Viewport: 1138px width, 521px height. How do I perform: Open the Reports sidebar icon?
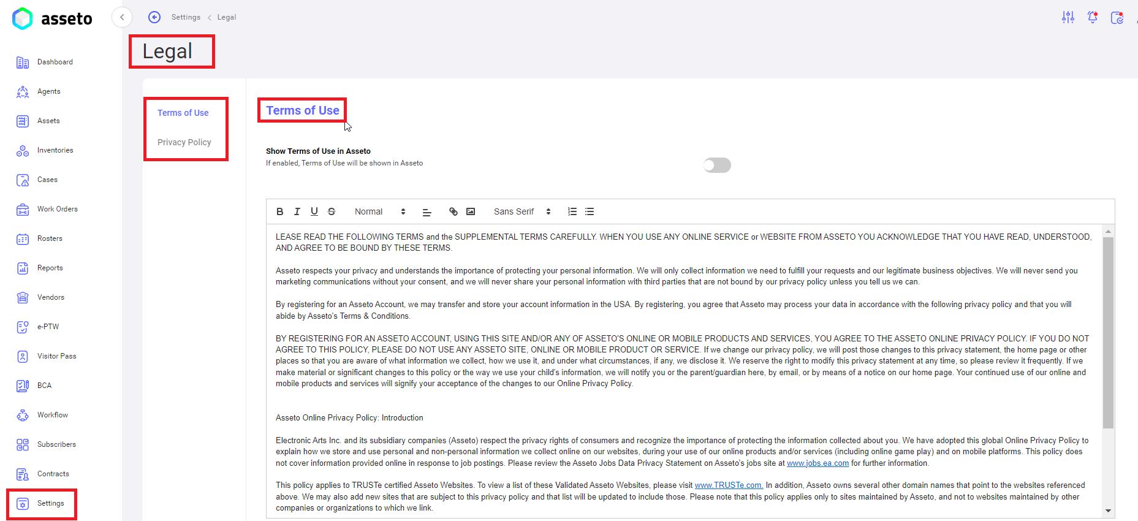click(x=23, y=268)
